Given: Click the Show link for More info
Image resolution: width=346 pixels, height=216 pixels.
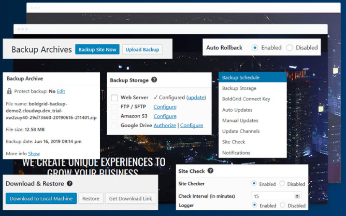Looking at the screenshot, I should 34,154.
